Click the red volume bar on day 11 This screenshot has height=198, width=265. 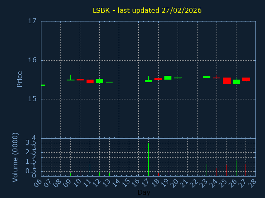click(x=90, y=170)
